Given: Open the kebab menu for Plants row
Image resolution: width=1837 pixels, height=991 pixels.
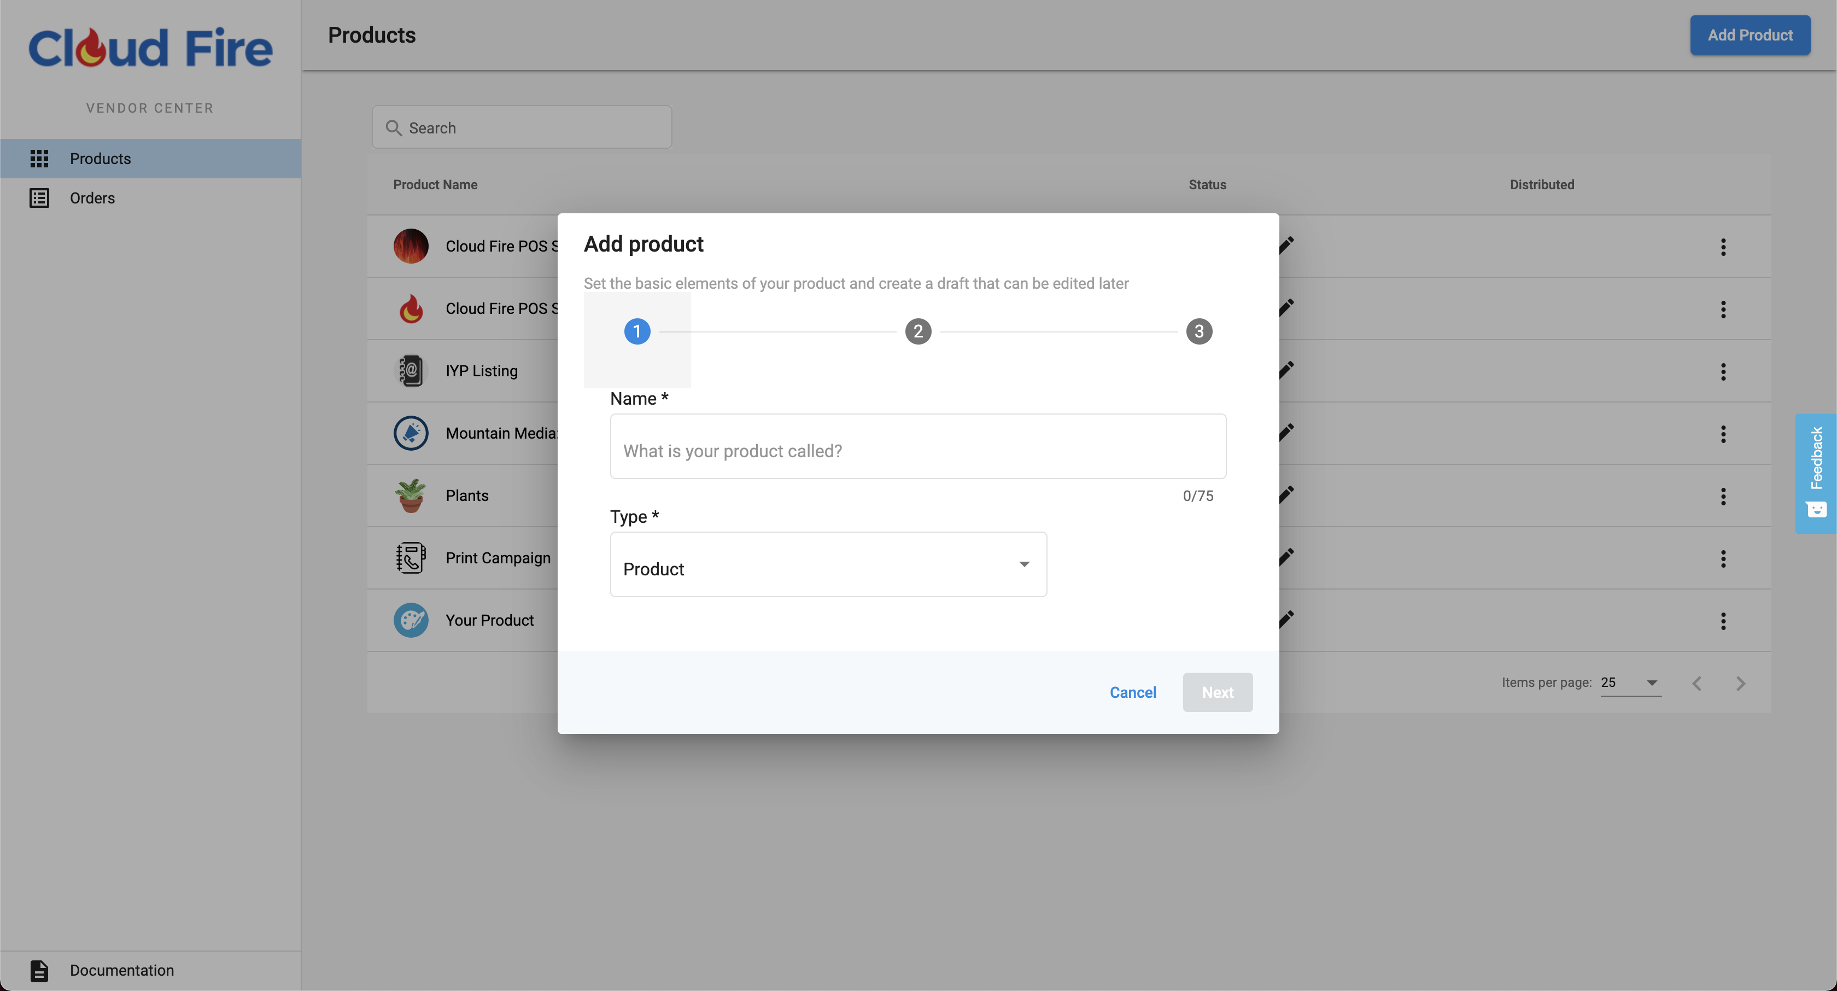Looking at the screenshot, I should (1723, 496).
